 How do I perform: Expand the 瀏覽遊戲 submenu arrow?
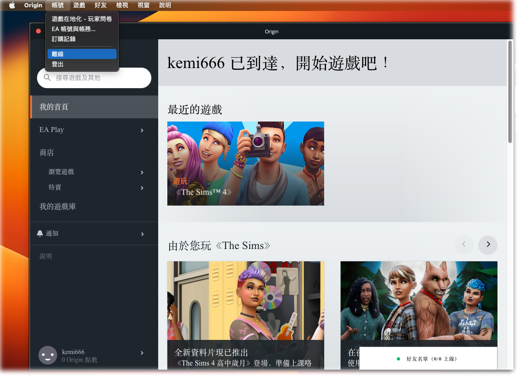click(142, 172)
